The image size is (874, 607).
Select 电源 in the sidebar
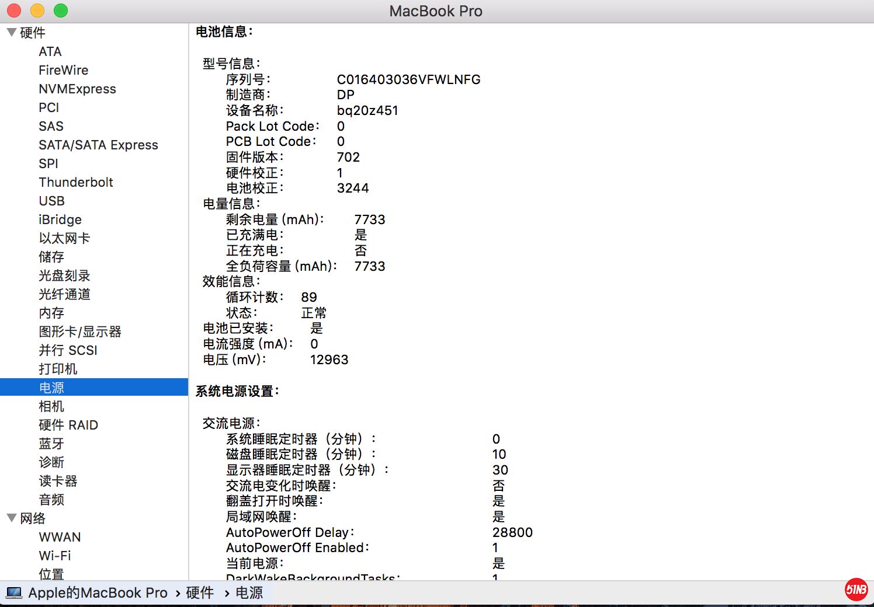click(51, 388)
